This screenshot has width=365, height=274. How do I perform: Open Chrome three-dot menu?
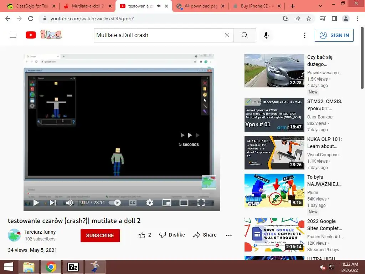coord(357,19)
